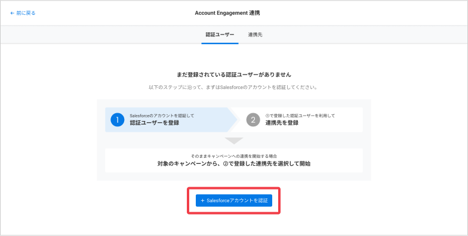Click the Account Engagement 連携 page title

point(227,13)
